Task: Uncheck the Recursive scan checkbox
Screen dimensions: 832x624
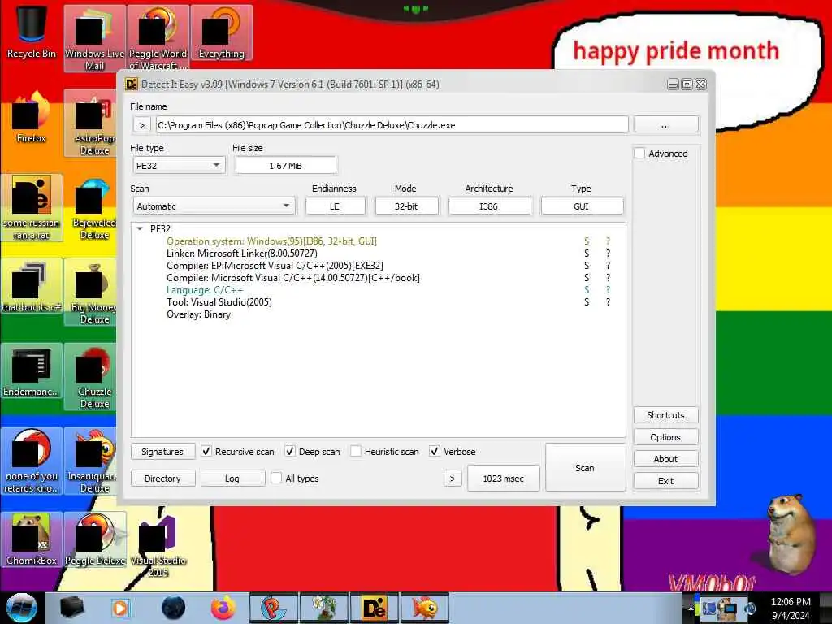Action: tap(206, 452)
